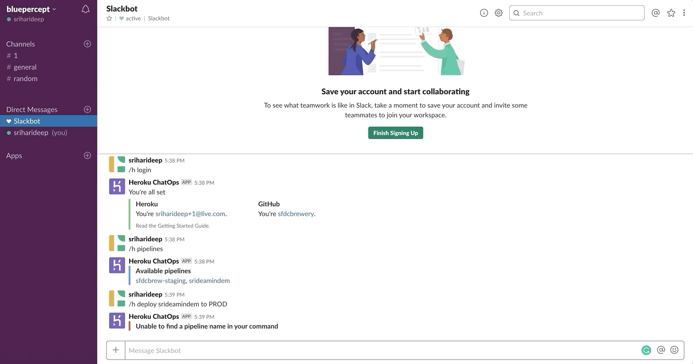Star the Slackbot conversation
Image resolution: width=693 pixels, height=364 pixels.
pos(109,18)
